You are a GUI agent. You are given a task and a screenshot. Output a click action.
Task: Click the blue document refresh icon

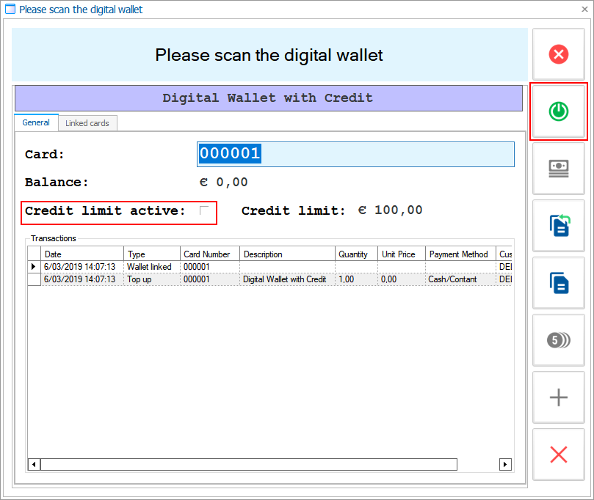pos(558,226)
